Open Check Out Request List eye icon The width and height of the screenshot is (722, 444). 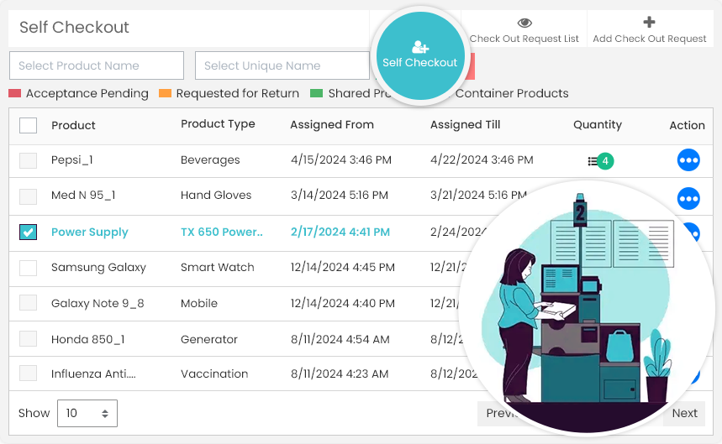click(x=524, y=23)
